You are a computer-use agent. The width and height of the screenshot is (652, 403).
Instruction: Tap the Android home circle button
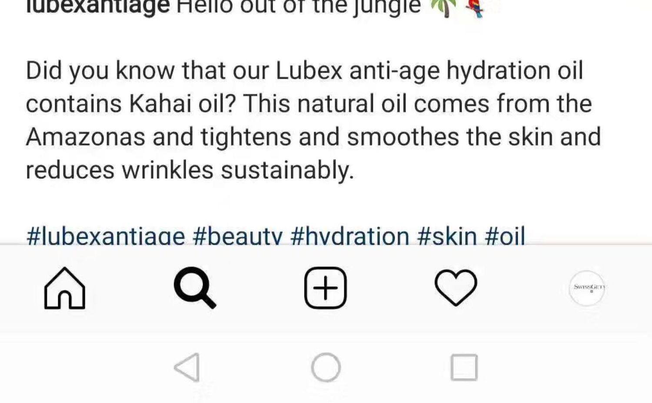326,367
